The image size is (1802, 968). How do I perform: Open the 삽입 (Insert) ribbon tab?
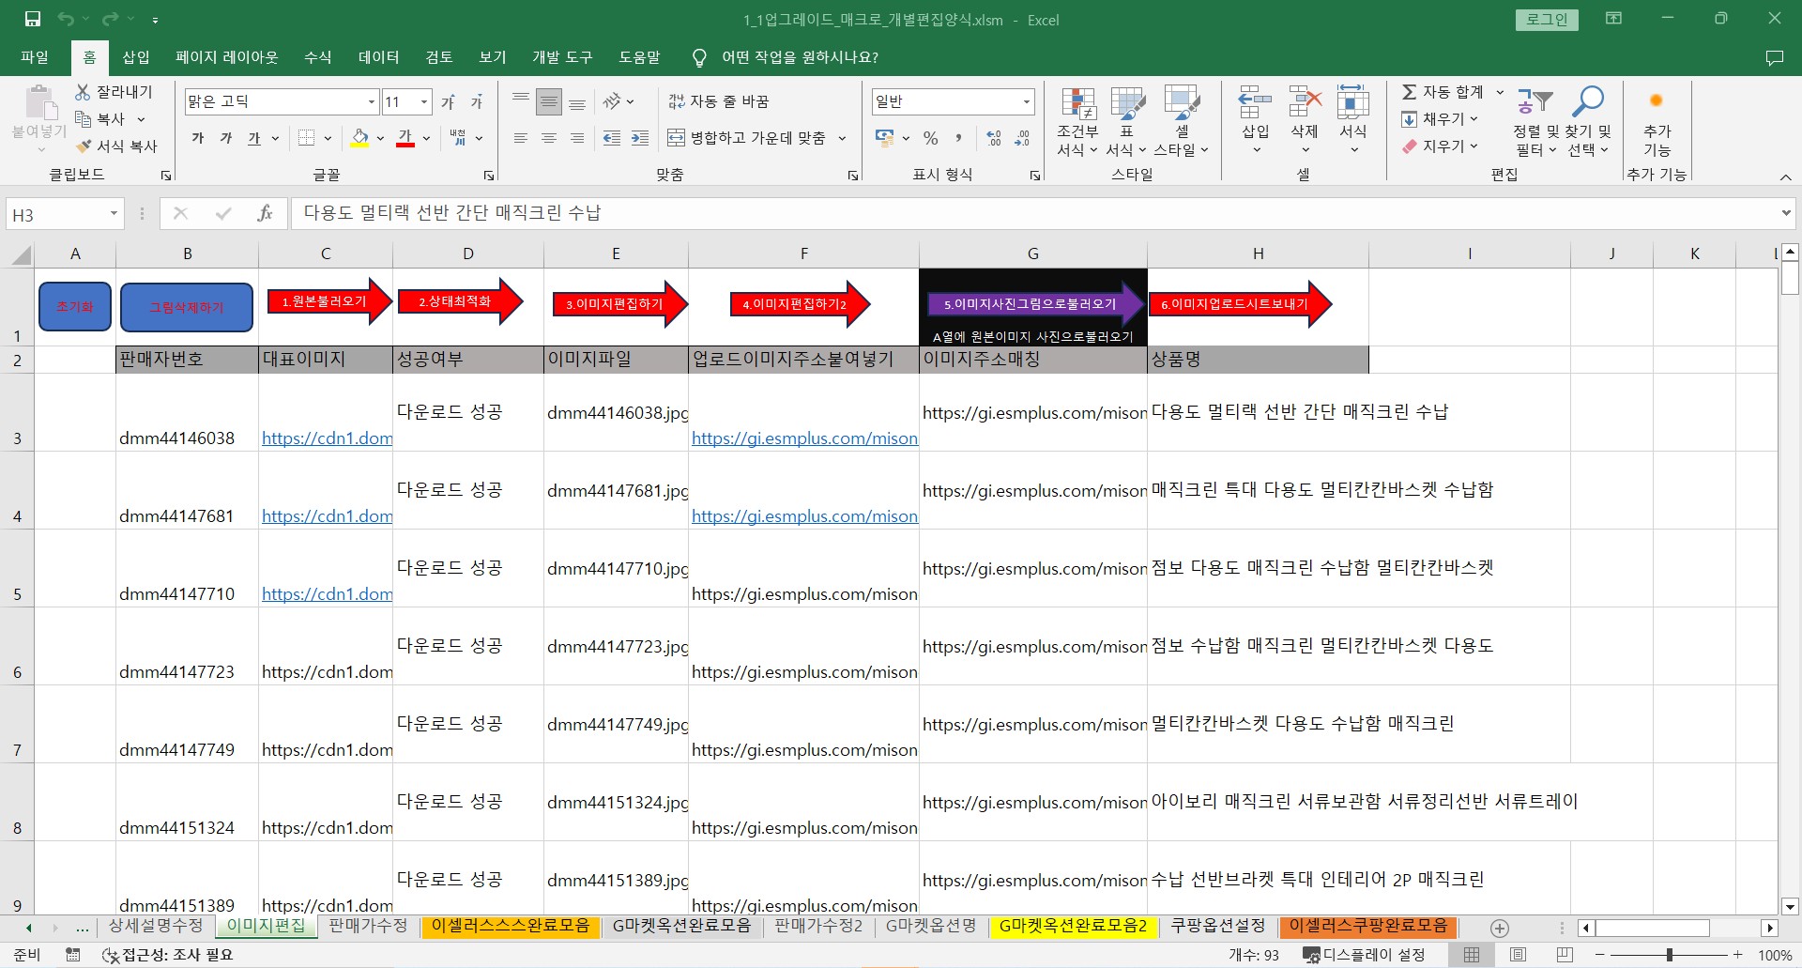(x=136, y=57)
